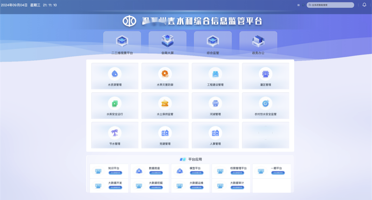372x200 pixels.
Task: Click the blue button under 大数据开发
Action: 115,187
